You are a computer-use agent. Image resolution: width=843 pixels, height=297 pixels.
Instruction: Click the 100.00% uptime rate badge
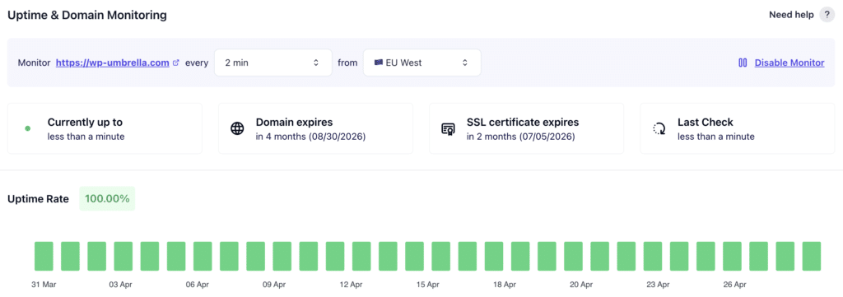[x=107, y=199]
